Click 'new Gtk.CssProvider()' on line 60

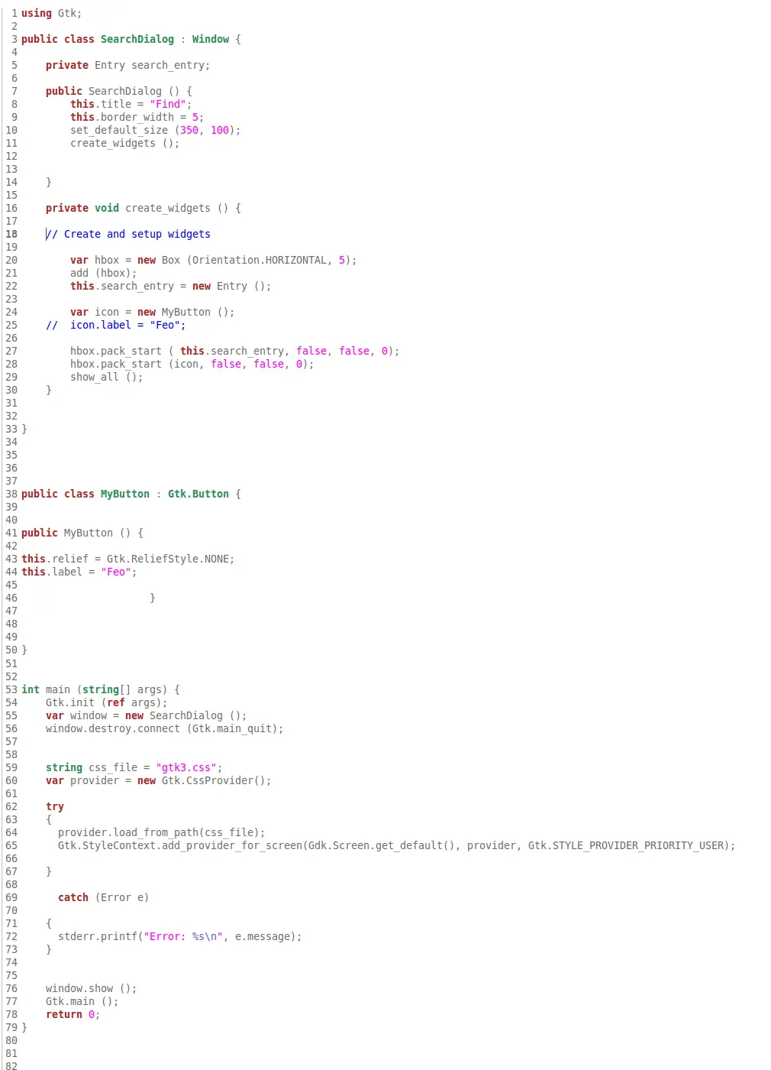coord(205,780)
